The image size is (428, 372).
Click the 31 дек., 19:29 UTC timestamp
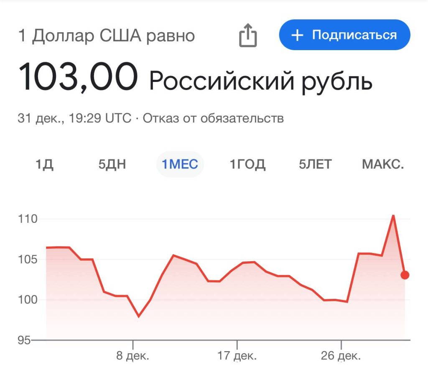pyautogui.click(x=74, y=118)
